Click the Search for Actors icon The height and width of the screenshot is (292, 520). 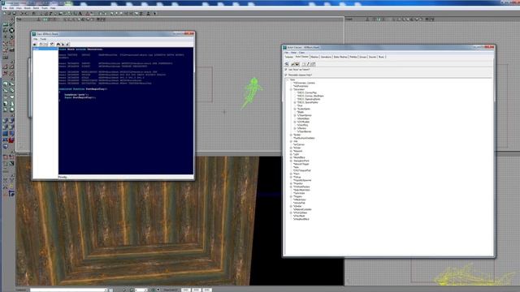pyautogui.click(x=34, y=14)
